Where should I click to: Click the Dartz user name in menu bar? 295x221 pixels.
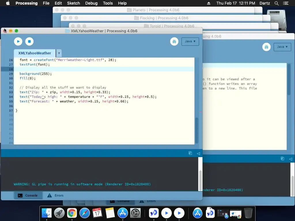click(264, 3)
